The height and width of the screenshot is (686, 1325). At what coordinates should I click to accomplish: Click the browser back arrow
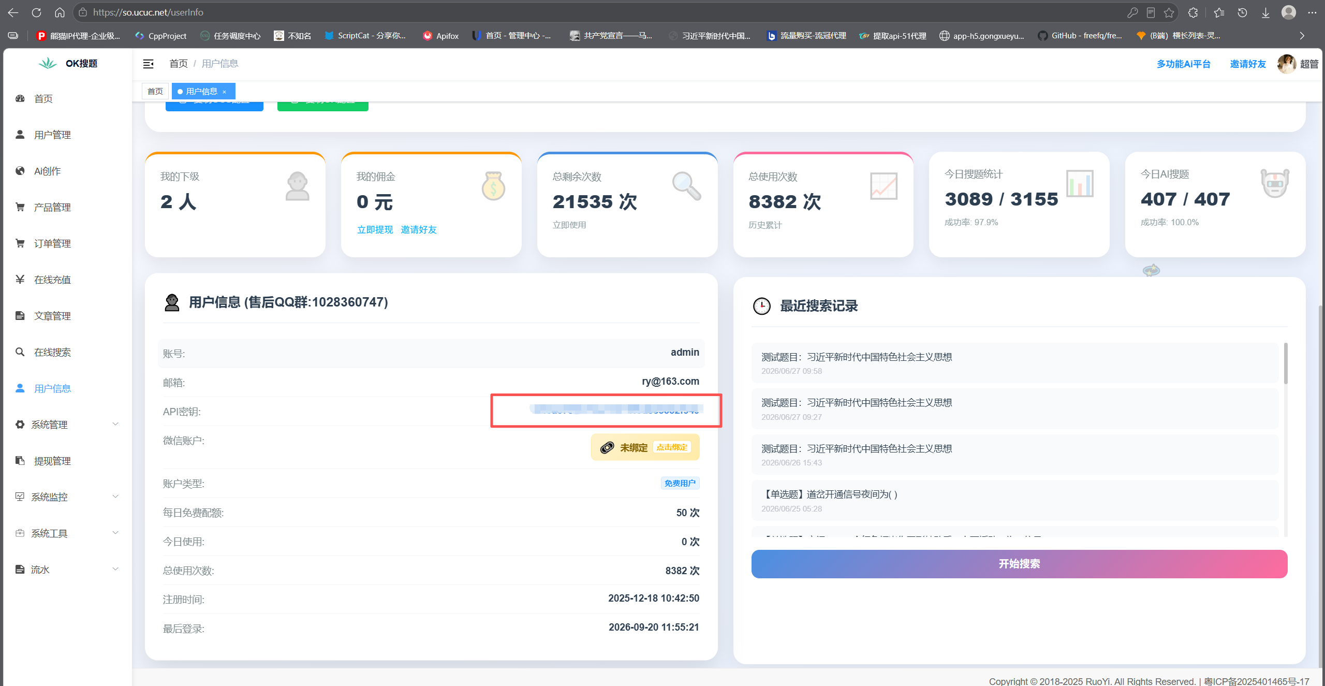point(13,12)
